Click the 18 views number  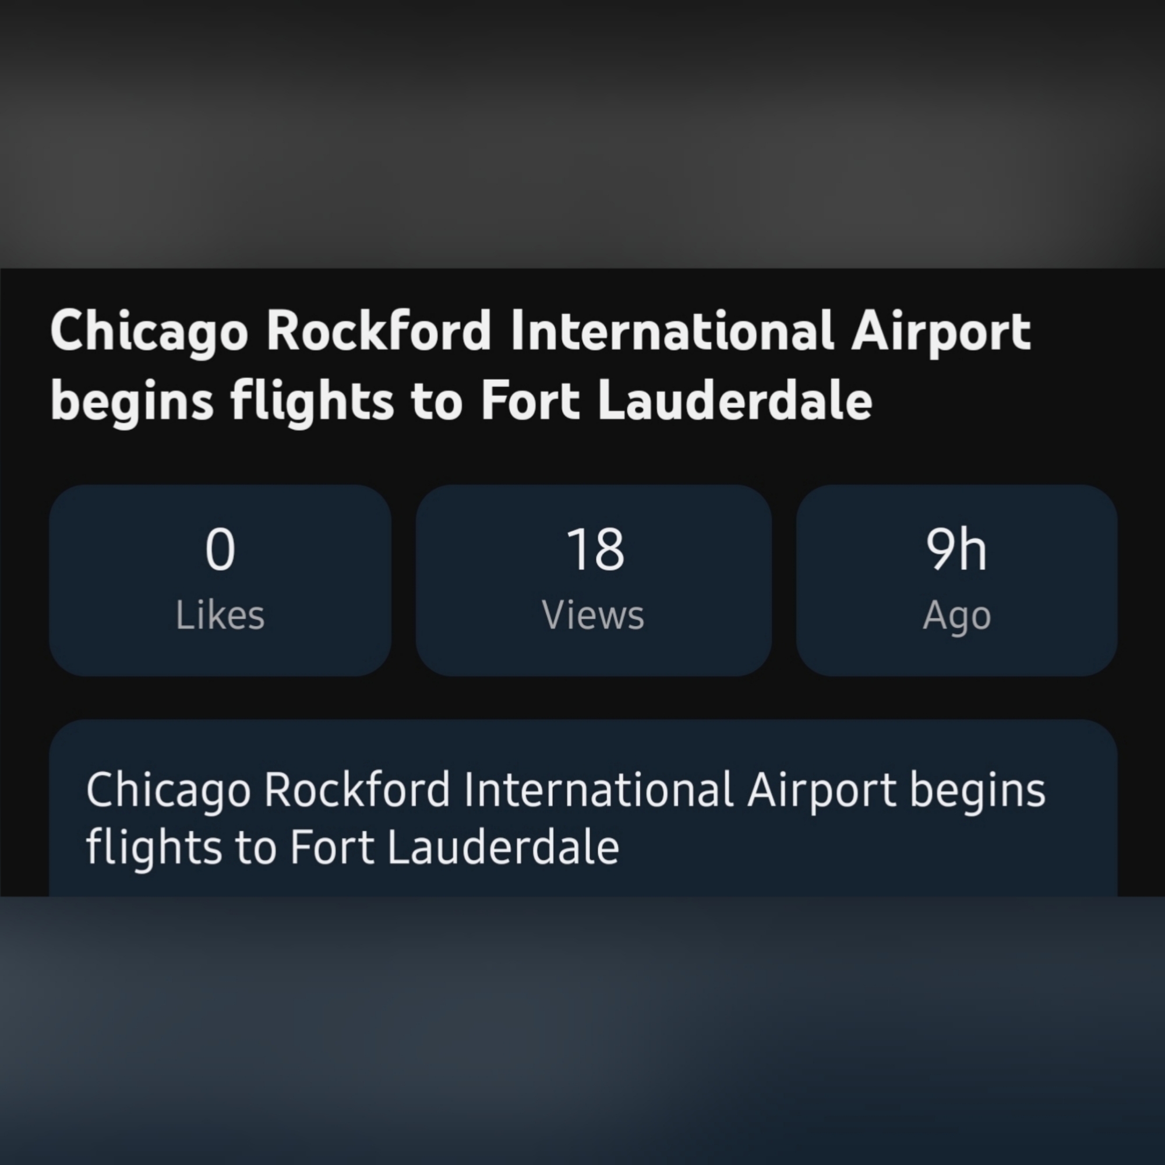tap(595, 549)
